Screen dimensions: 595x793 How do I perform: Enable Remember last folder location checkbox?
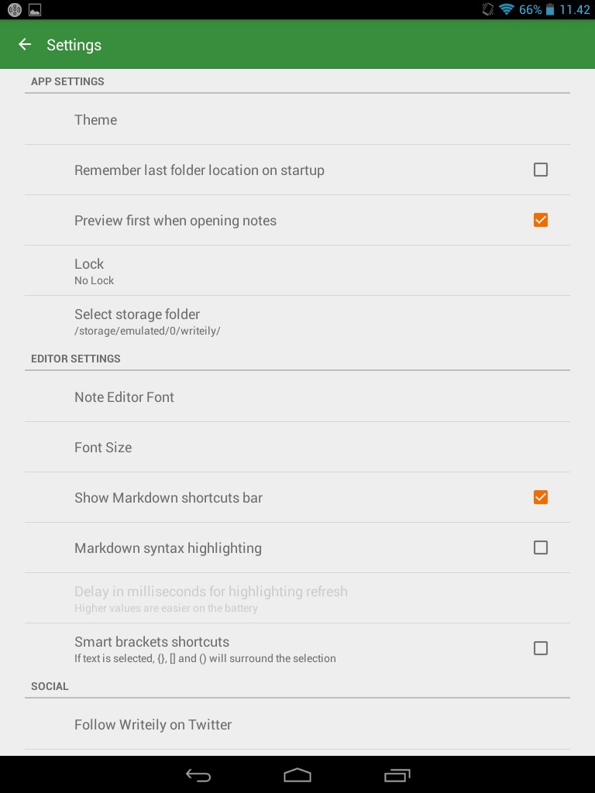540,170
